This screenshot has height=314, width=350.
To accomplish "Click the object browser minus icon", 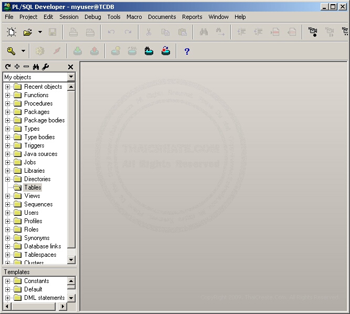I will pyautogui.click(x=26, y=67).
